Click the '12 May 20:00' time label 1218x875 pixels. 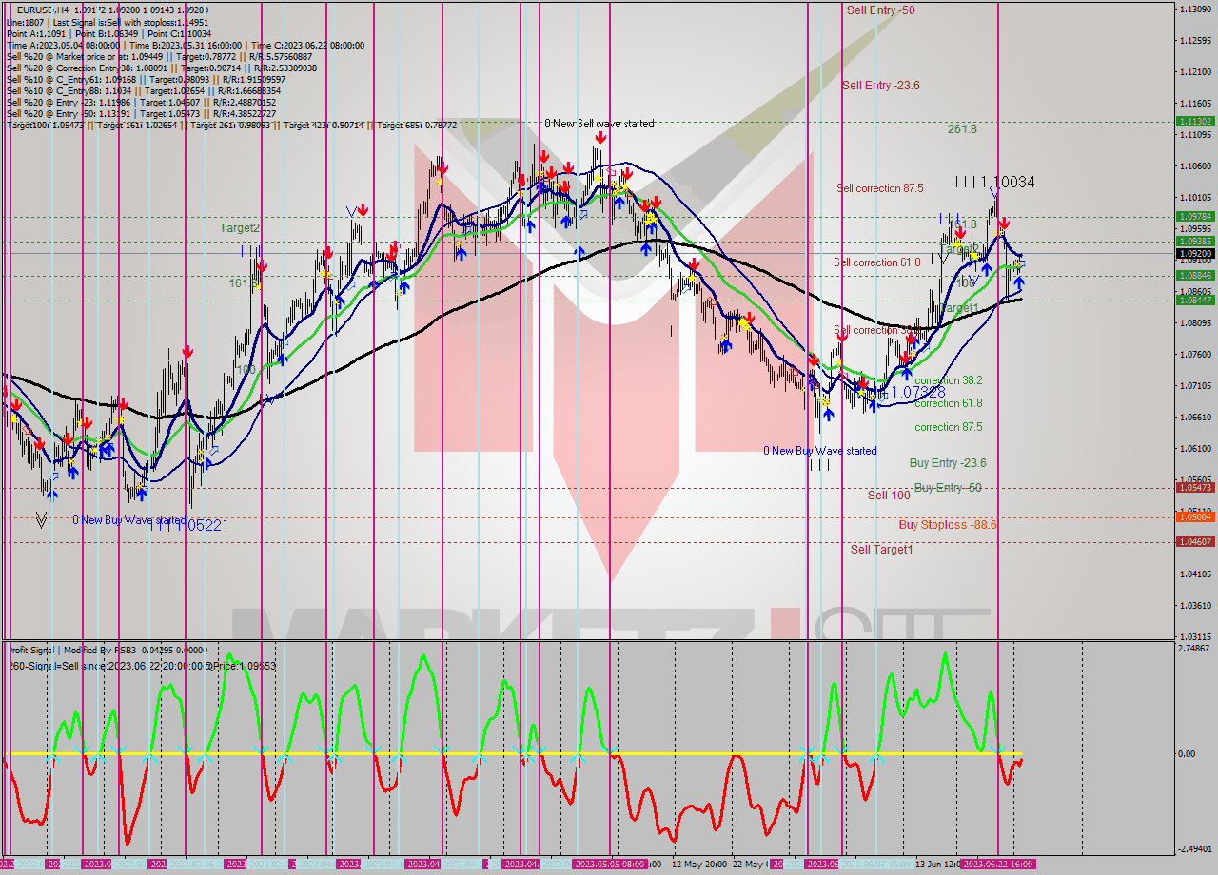click(x=700, y=865)
